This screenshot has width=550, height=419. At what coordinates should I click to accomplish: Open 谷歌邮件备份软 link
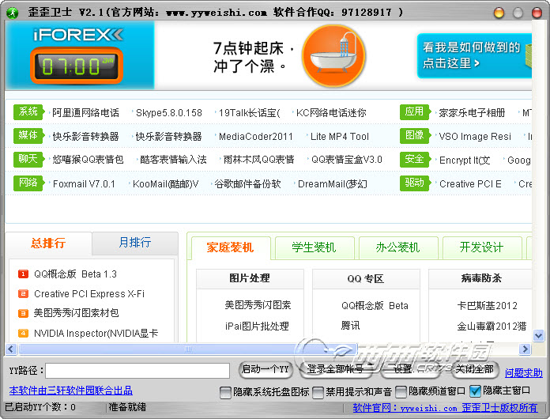tap(247, 184)
